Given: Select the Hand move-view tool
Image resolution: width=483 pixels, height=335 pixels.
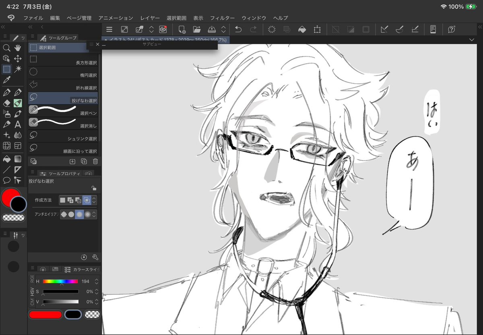Looking at the screenshot, I should click(x=18, y=48).
